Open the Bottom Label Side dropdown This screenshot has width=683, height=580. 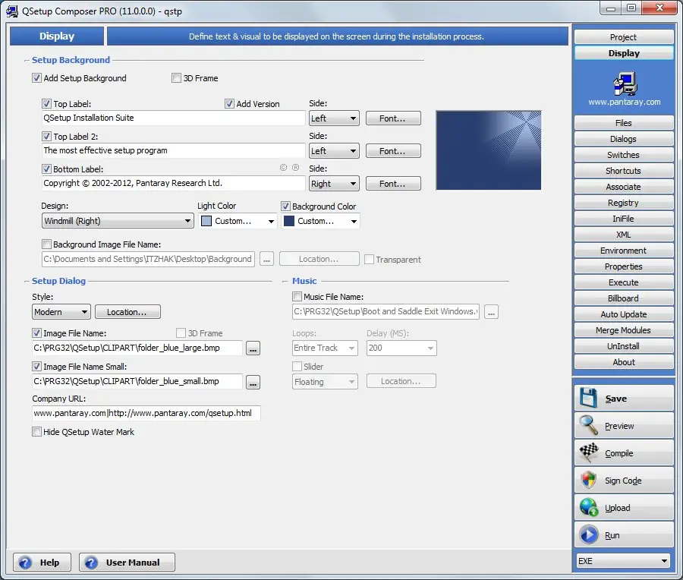(334, 184)
